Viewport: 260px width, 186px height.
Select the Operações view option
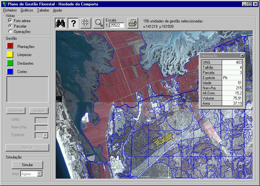point(10,31)
